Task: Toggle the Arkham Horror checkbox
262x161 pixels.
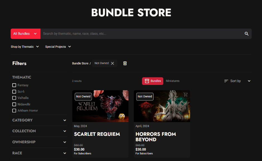Action: point(14,110)
